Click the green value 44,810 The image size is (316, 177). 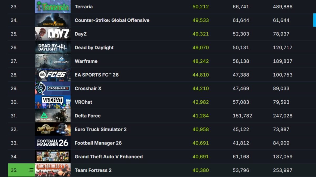(x=201, y=75)
